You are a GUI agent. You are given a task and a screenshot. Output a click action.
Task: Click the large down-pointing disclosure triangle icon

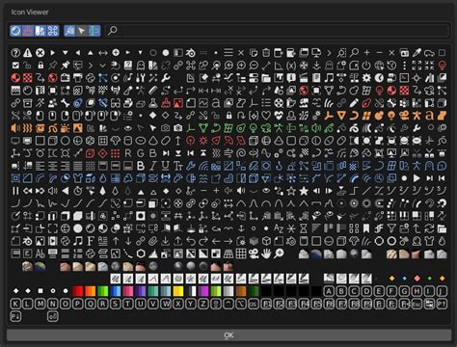[66, 52]
